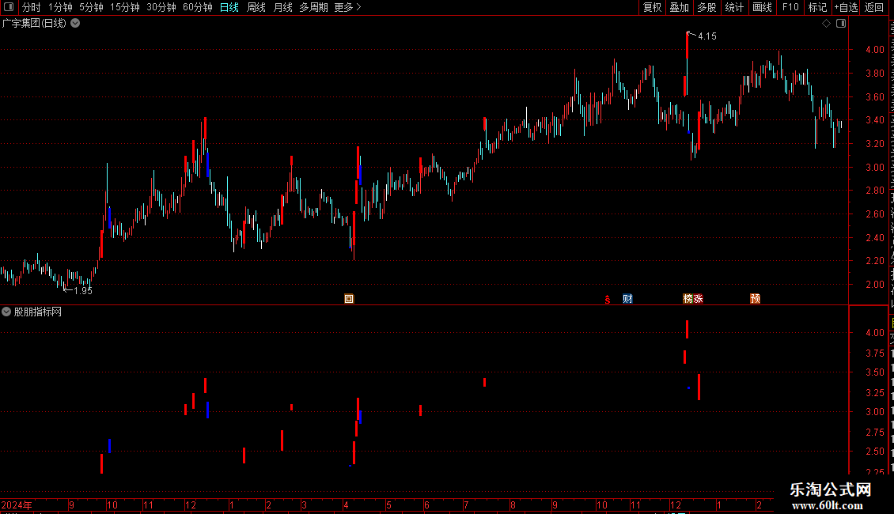Switch to 周线 weekly chart

(256, 7)
